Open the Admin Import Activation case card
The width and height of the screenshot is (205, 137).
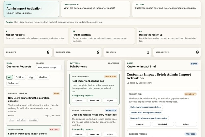31,9
